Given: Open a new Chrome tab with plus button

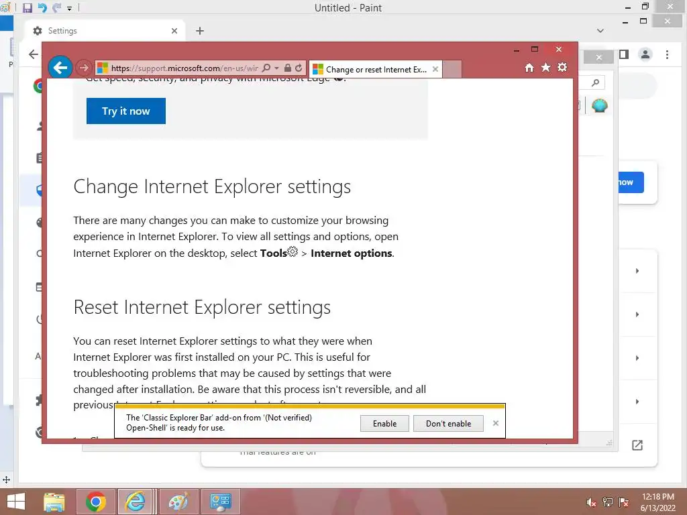Looking at the screenshot, I should (x=200, y=31).
